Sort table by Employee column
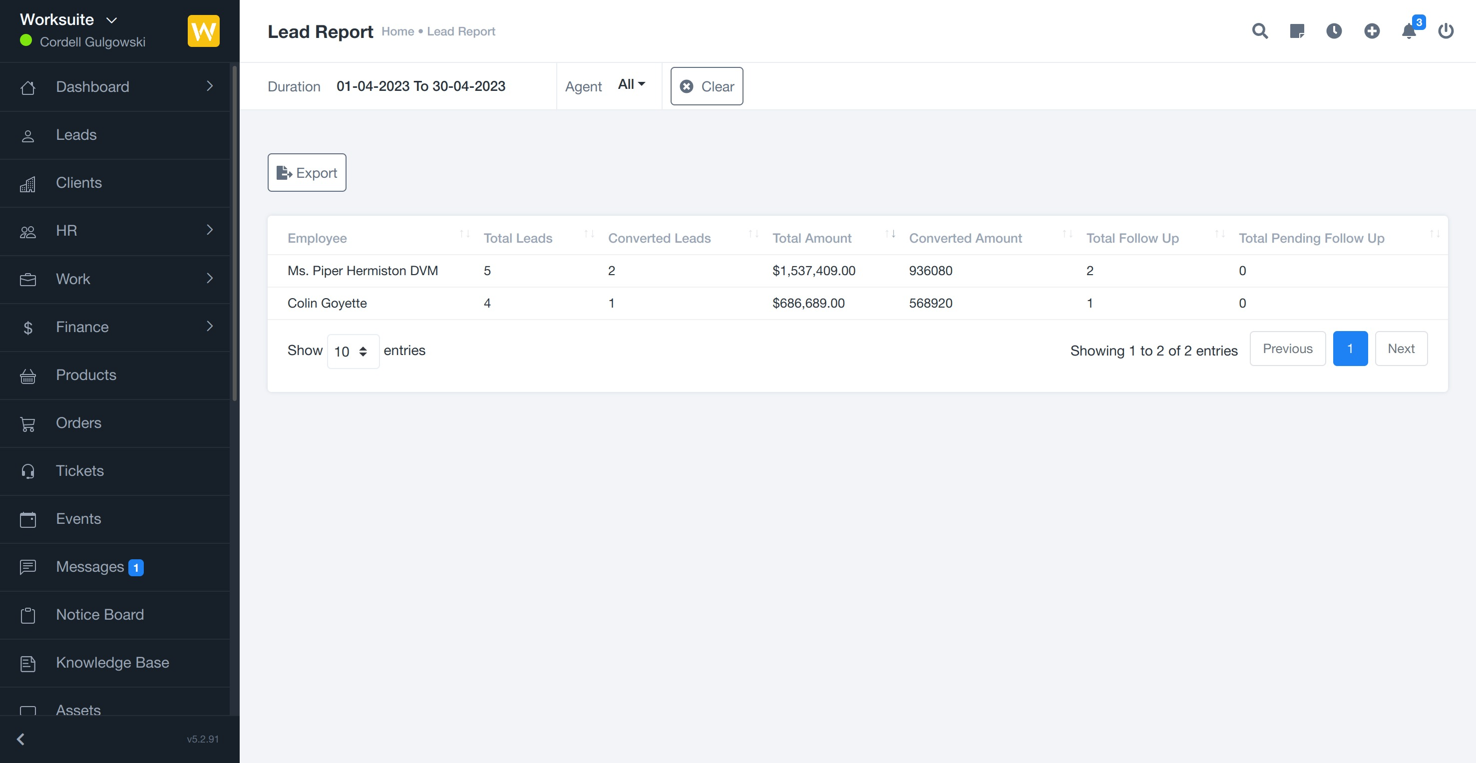Image resolution: width=1476 pixels, height=763 pixels. click(x=317, y=238)
